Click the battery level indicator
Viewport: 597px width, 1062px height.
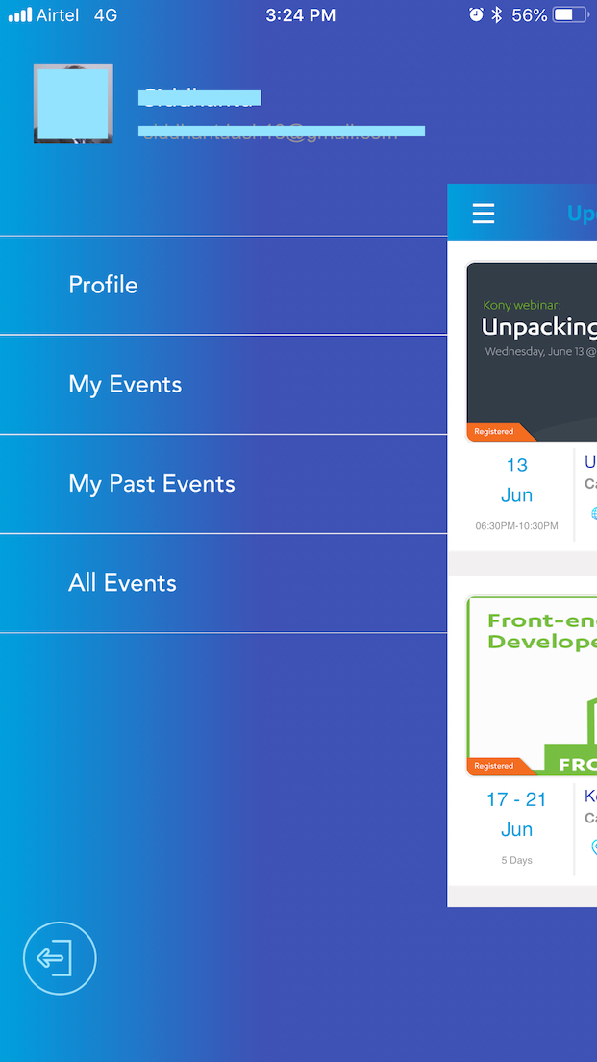point(566,14)
